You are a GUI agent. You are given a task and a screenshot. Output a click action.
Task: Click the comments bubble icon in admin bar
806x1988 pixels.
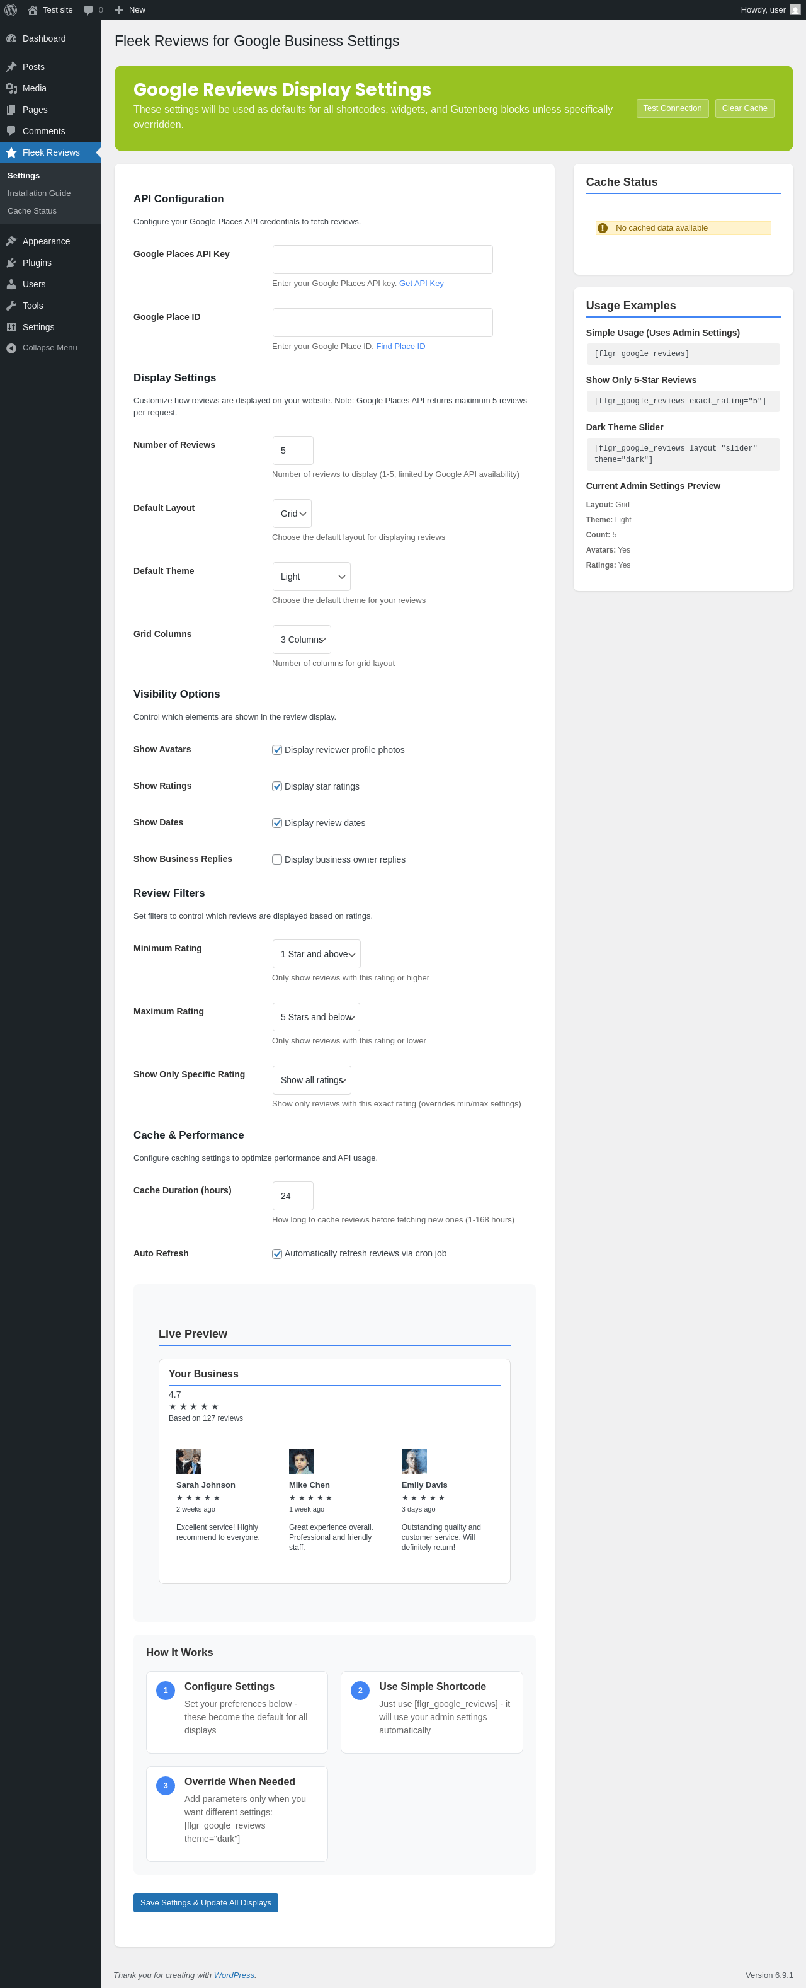(89, 10)
